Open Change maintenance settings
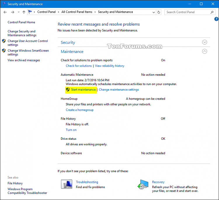This screenshot has height=200, width=219. pyautogui.click(x=119, y=90)
